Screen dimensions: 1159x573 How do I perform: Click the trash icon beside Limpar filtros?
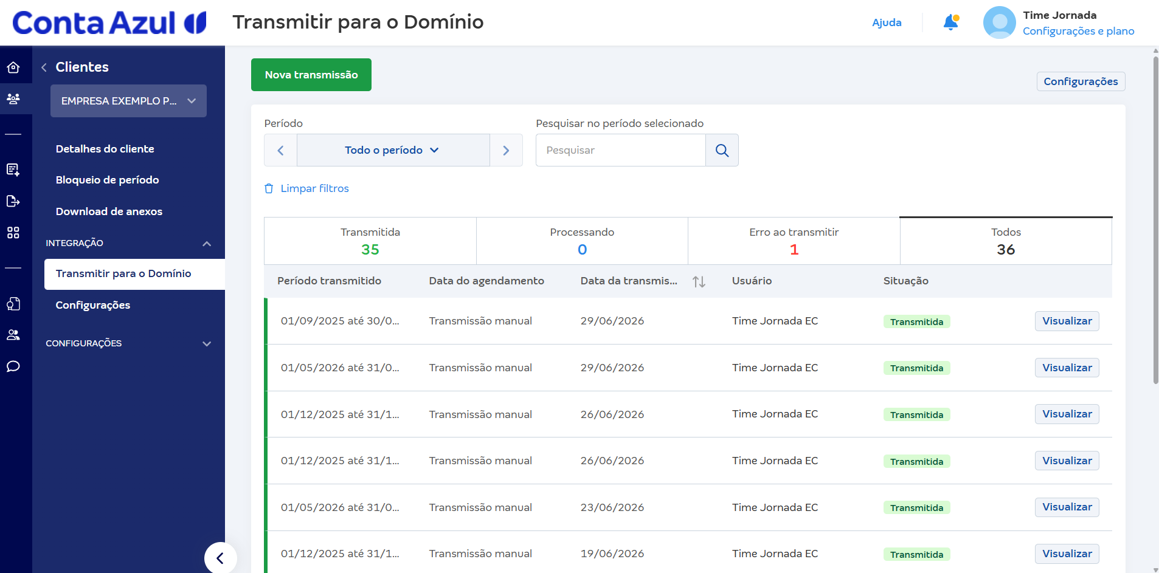pyautogui.click(x=269, y=188)
